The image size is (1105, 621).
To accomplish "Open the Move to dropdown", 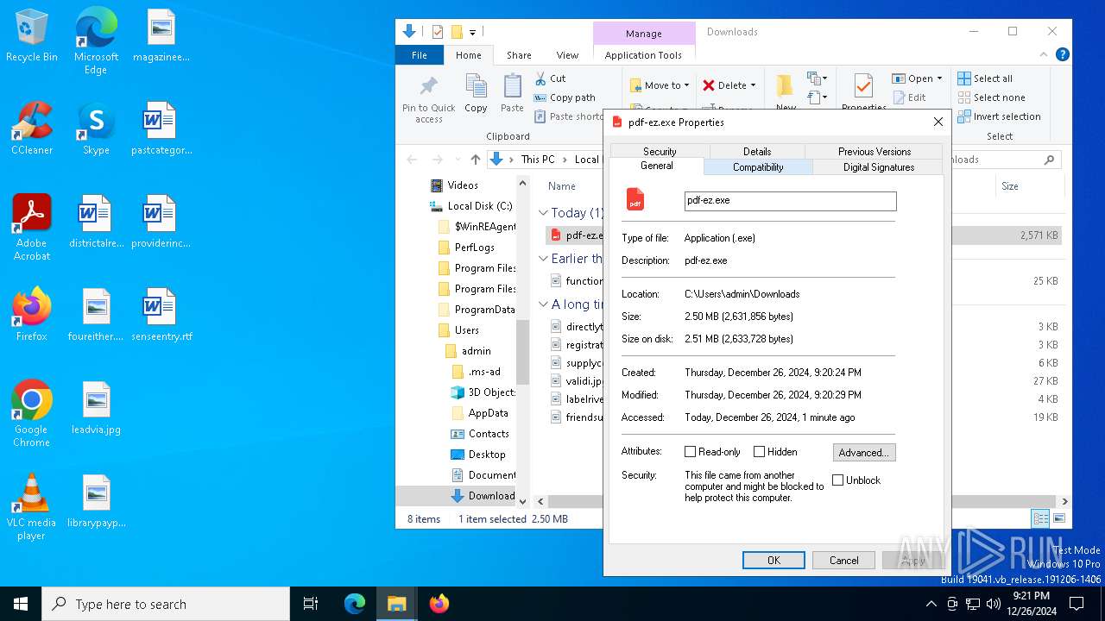I will tap(660, 85).
